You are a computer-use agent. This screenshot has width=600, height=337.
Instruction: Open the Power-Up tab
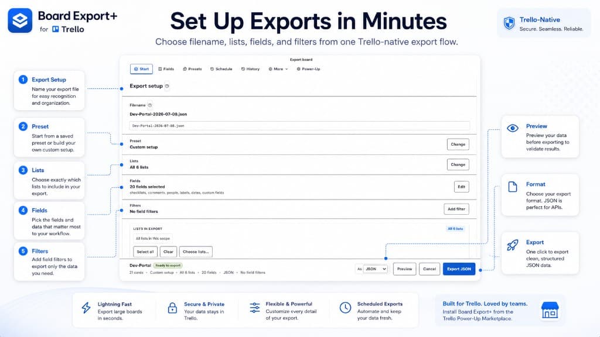click(308, 69)
